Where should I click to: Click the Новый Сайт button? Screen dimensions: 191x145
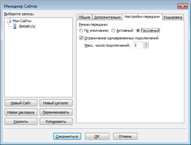click(x=21, y=103)
